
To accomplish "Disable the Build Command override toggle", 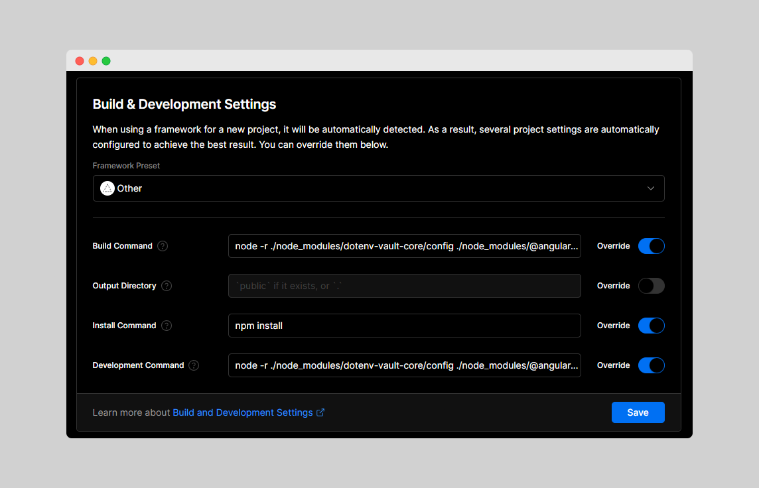I will click(651, 246).
